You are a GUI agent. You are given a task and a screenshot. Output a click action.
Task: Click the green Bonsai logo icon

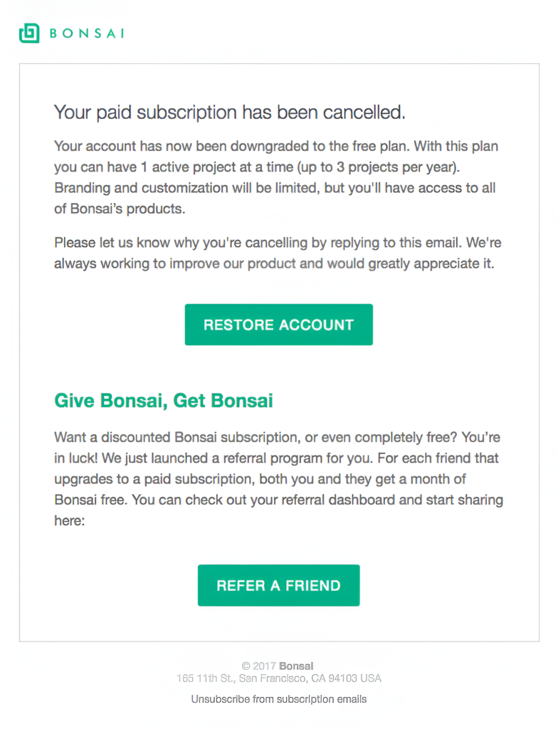29,33
